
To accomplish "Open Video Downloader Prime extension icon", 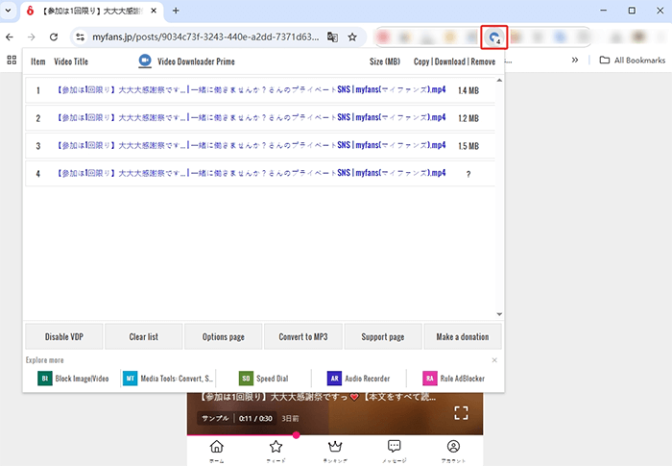I will pos(494,37).
